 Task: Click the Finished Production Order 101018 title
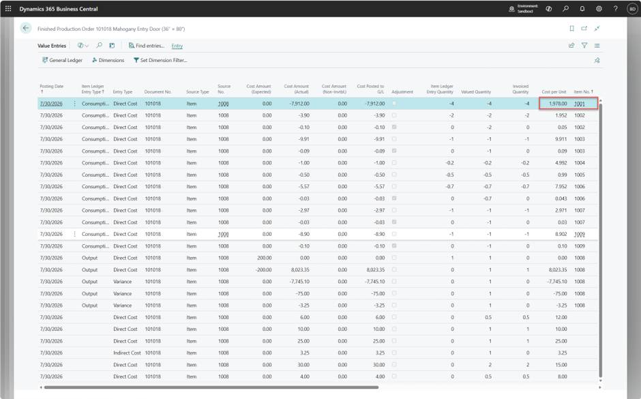(111, 29)
